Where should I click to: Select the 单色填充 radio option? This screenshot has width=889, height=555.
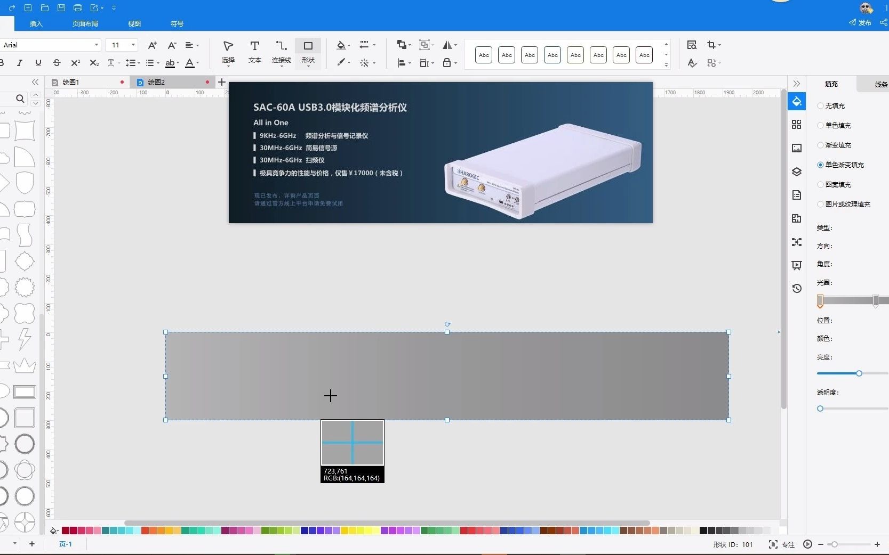point(820,125)
